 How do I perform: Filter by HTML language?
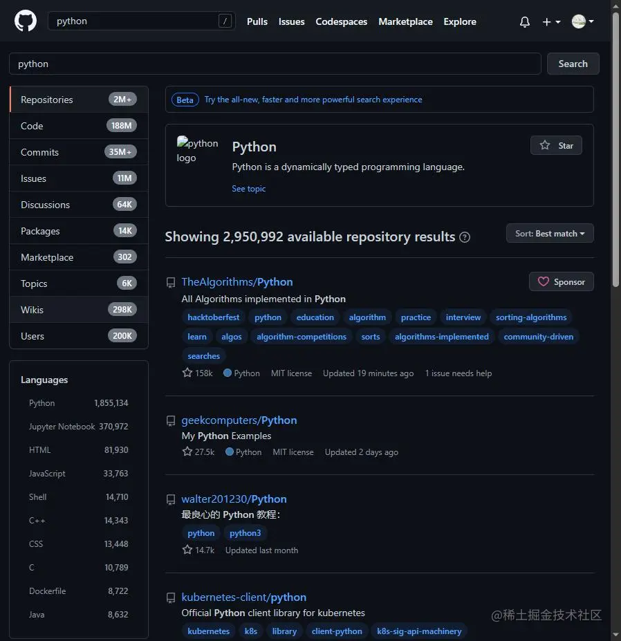[79, 450]
